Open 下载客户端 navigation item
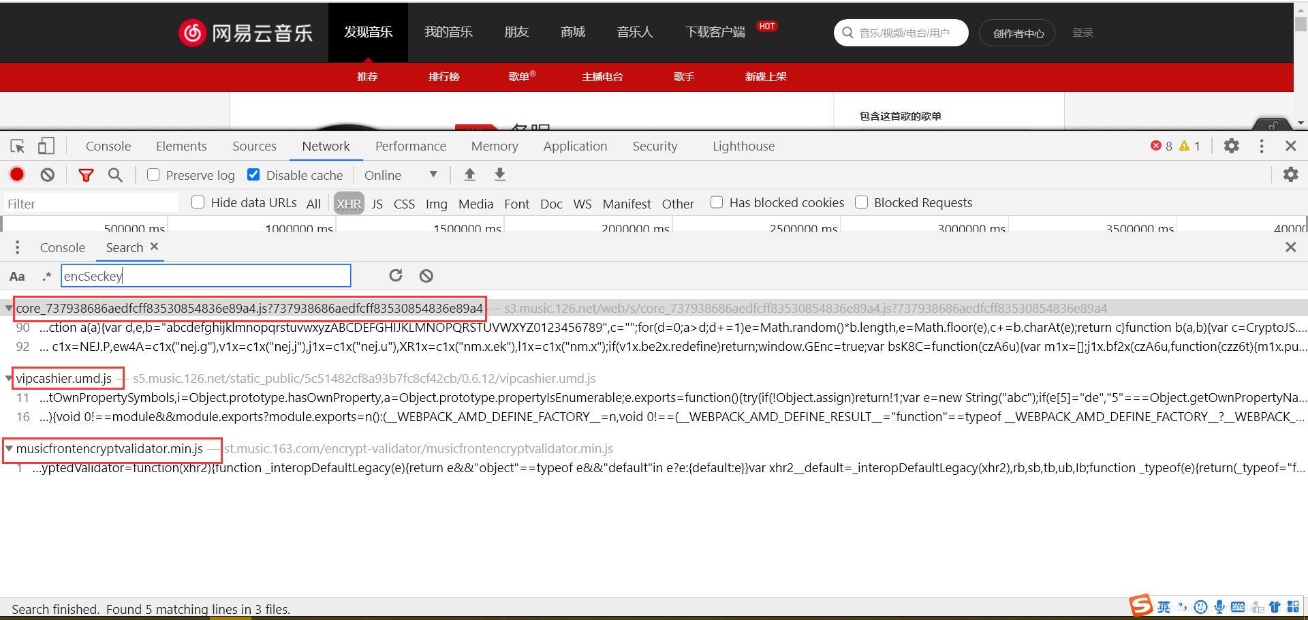Image resolution: width=1308 pixels, height=620 pixels. [x=715, y=32]
